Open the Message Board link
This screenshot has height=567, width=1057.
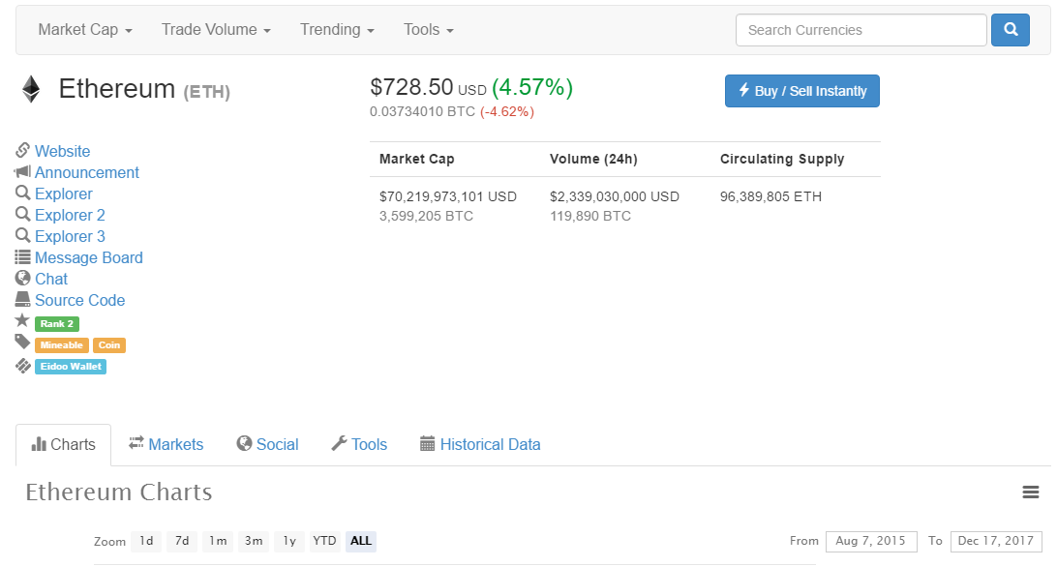click(89, 257)
